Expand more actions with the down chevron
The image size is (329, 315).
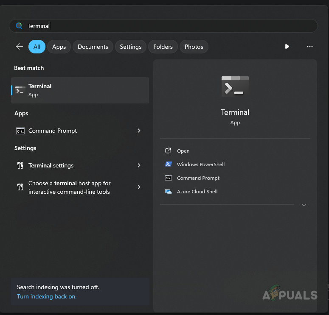pyautogui.click(x=304, y=205)
